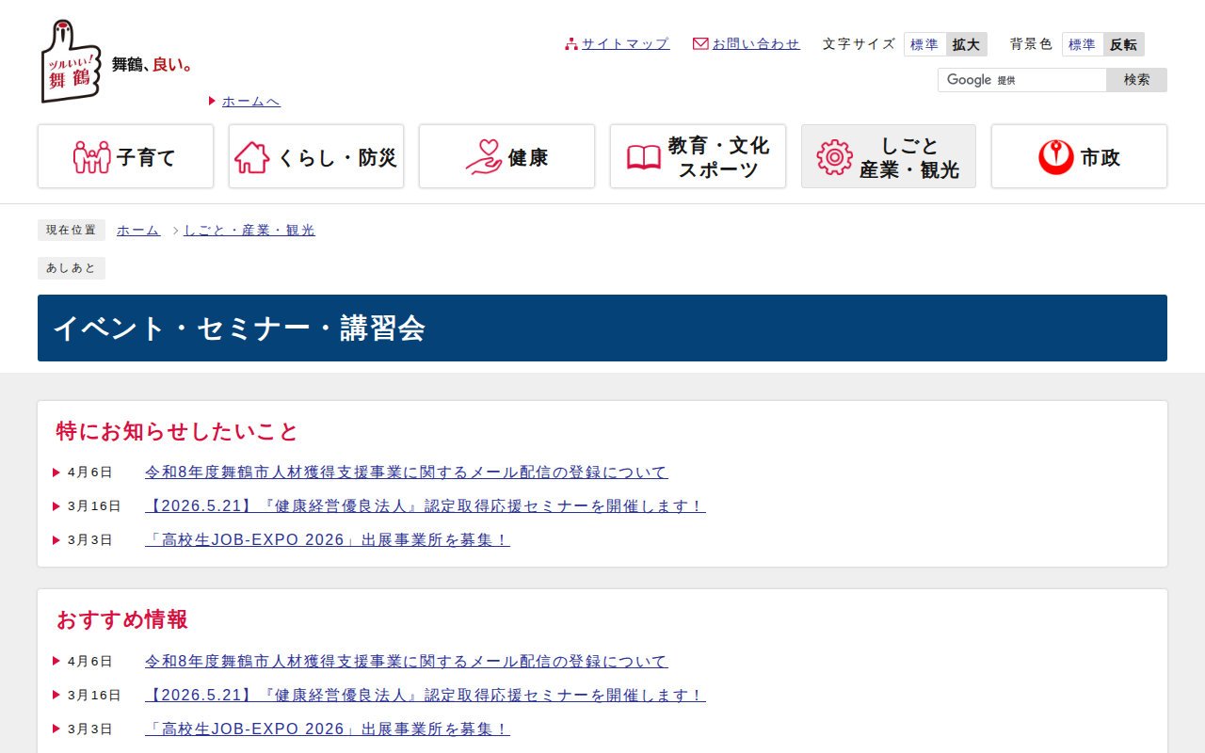Click the 舞鶴、良い。 slogan text
Viewport: 1205px width, 753px height.
153,65
